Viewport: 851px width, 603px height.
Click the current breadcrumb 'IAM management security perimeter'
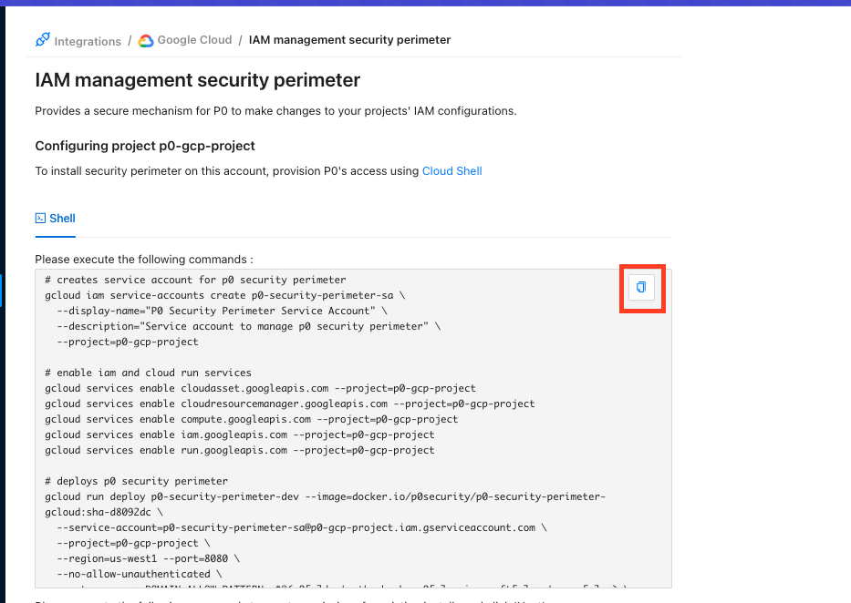pyautogui.click(x=349, y=40)
